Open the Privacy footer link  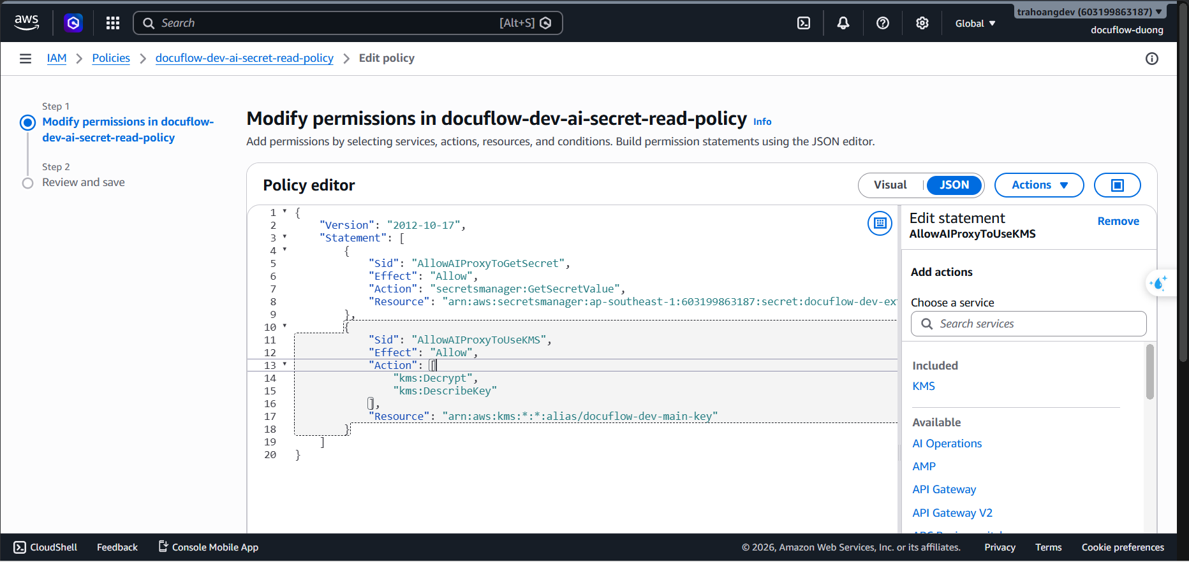click(x=1000, y=547)
